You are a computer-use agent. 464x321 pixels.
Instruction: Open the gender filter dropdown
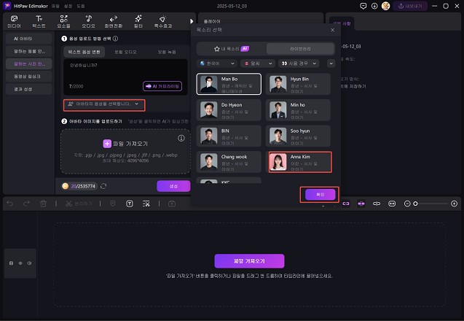pyautogui.click(x=258, y=63)
